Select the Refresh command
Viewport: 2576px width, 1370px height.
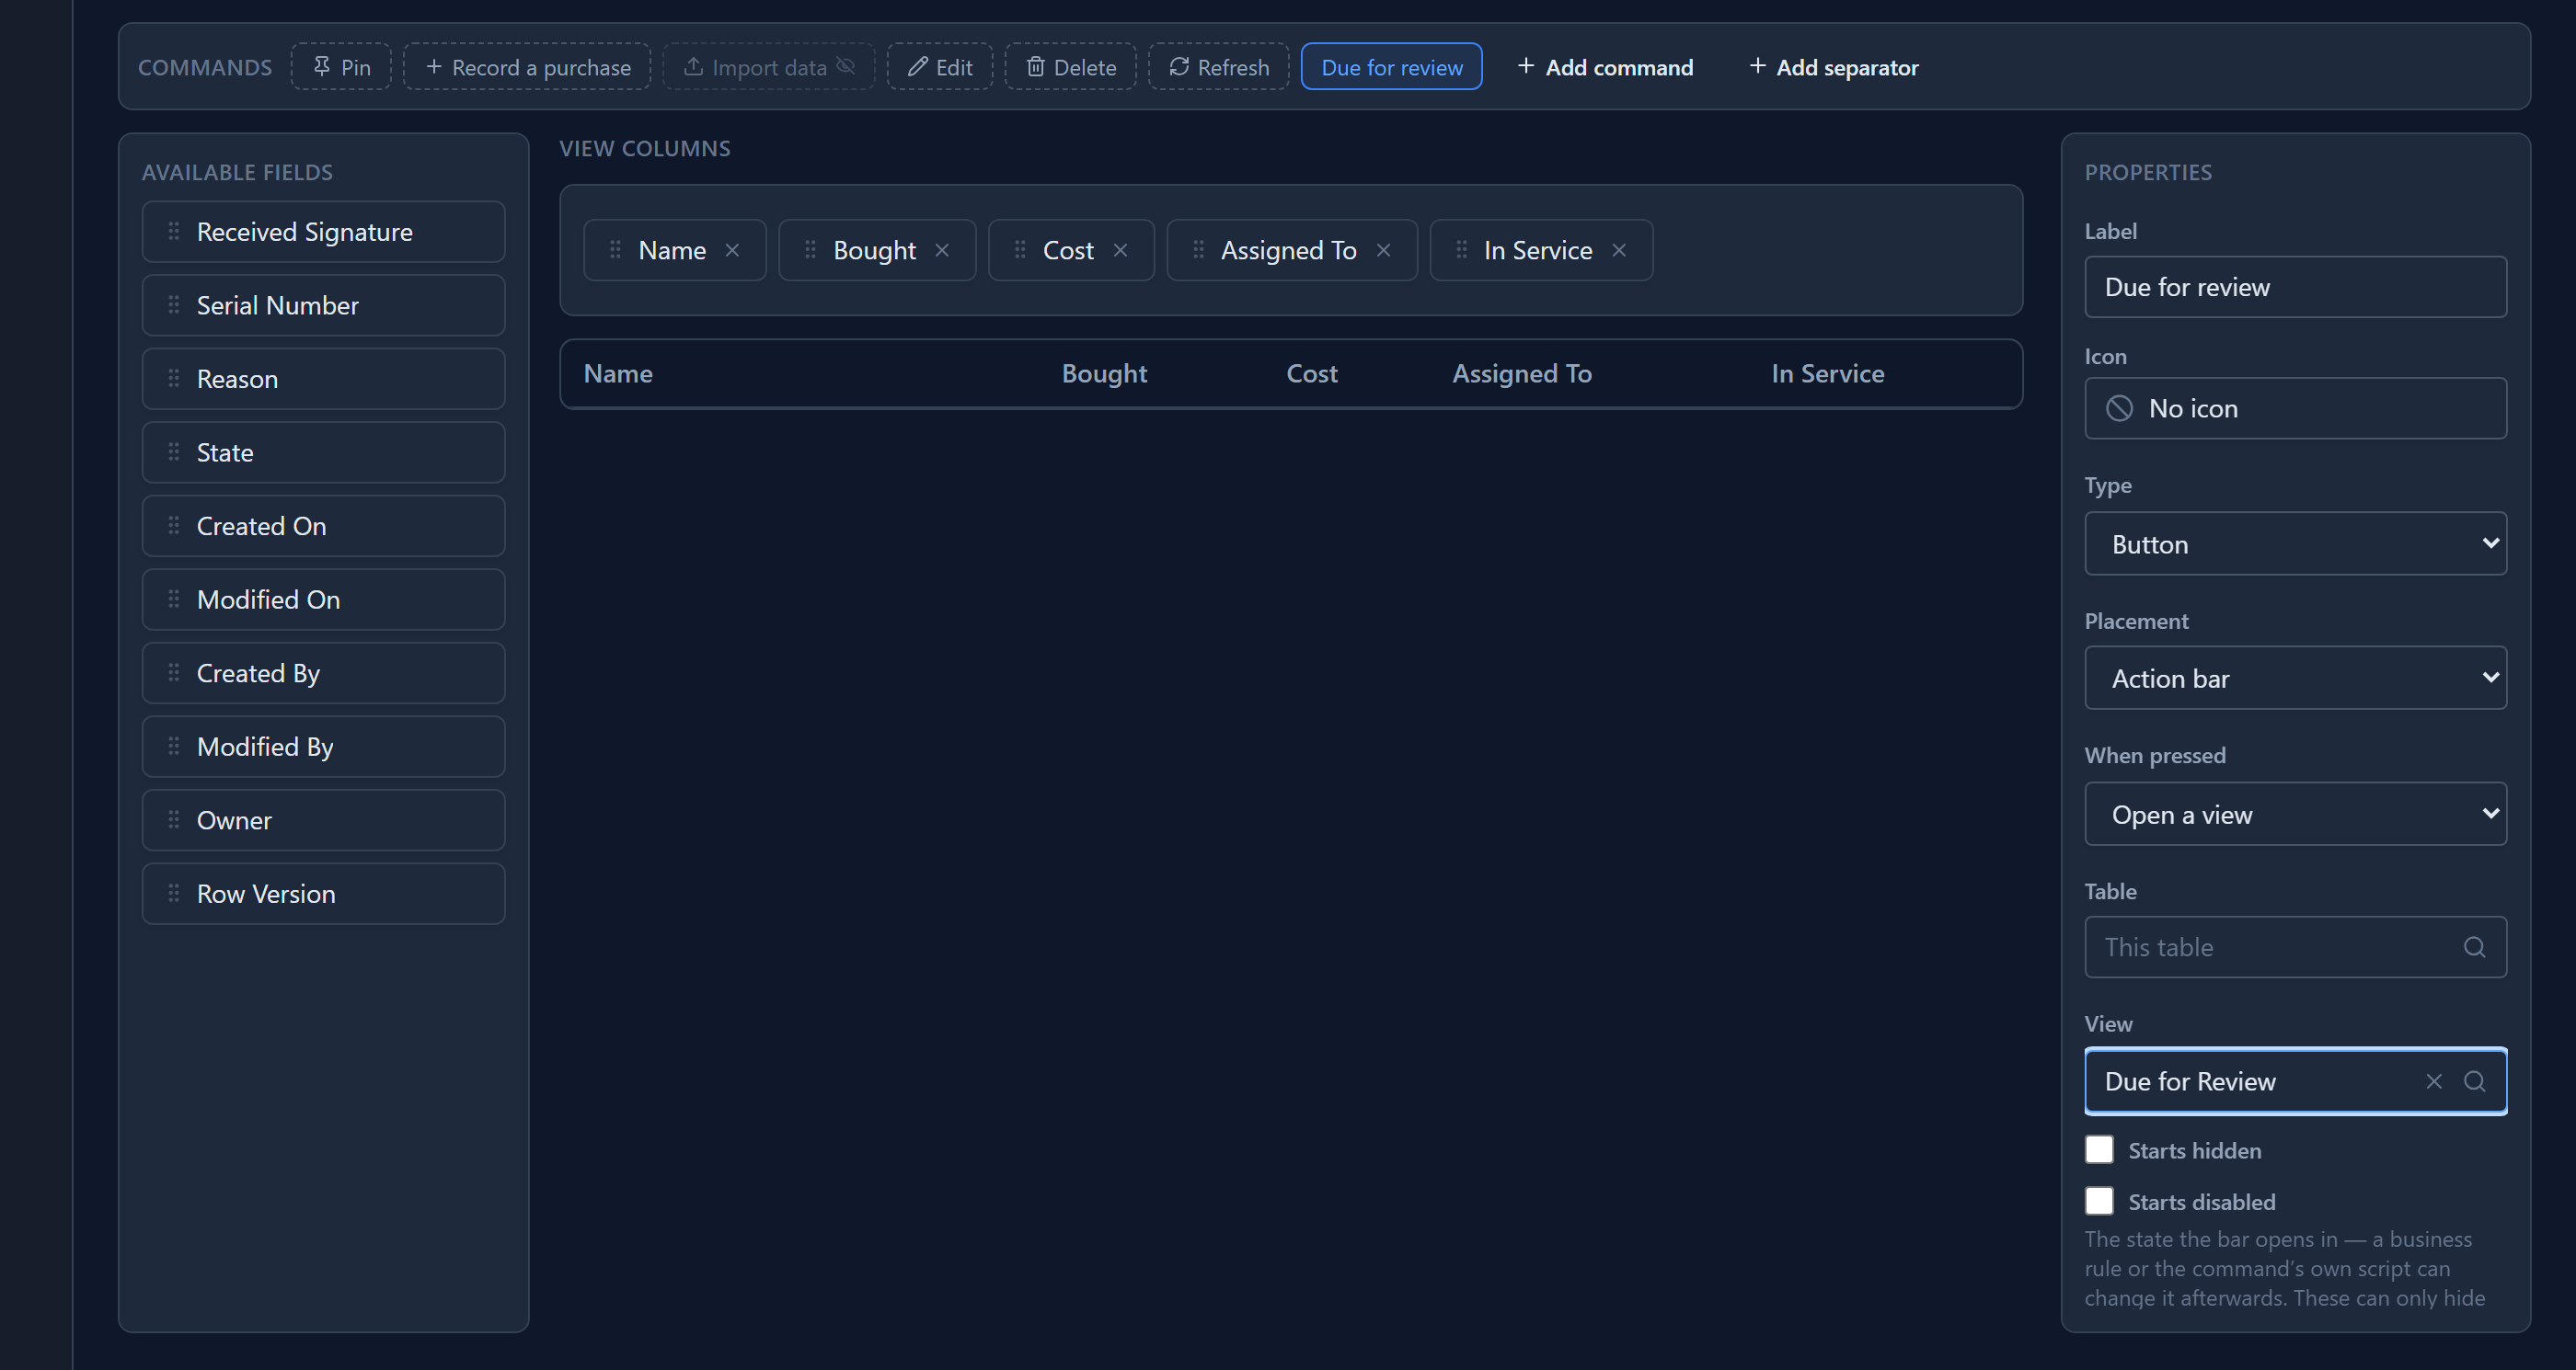(x=1218, y=67)
